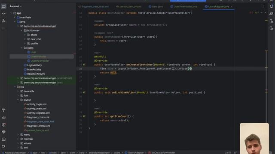Screen dimensions: 275x154
Task: Switch to UserViewHolder.java tab
Action: click(x=183, y=6)
